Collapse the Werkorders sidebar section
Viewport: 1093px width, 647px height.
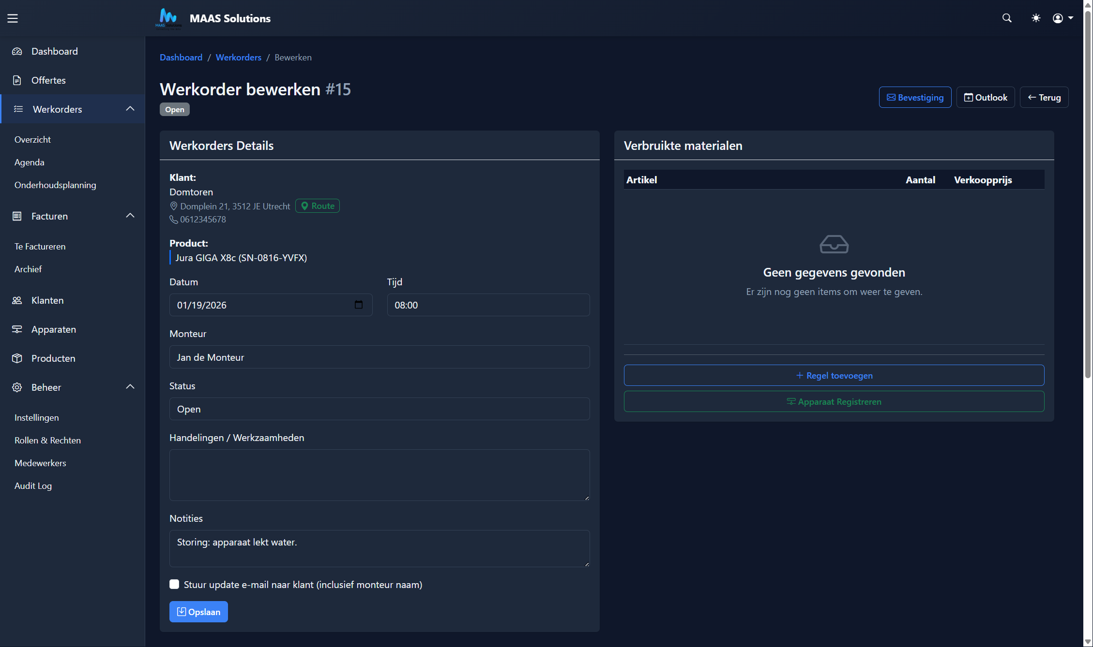pos(130,109)
